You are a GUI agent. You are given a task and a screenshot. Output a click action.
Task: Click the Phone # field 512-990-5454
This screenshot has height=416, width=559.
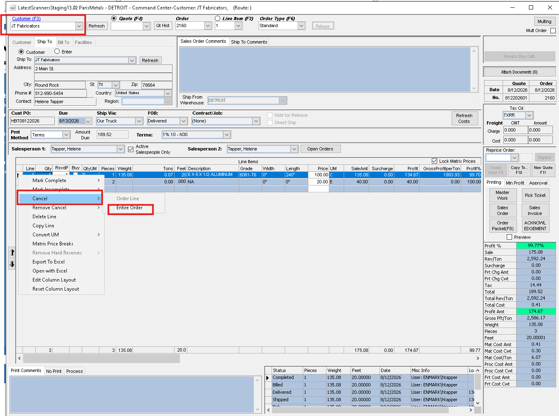(x=60, y=93)
